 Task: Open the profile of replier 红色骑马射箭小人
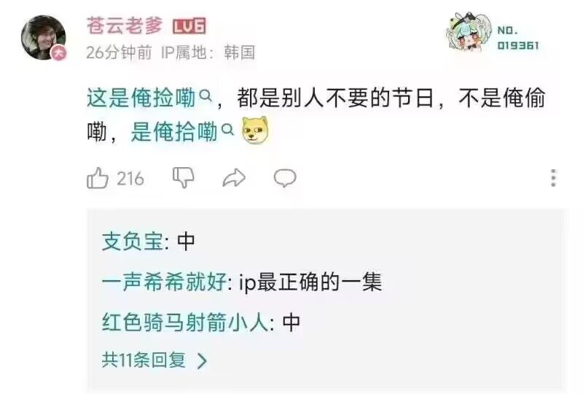pyautogui.click(x=185, y=322)
